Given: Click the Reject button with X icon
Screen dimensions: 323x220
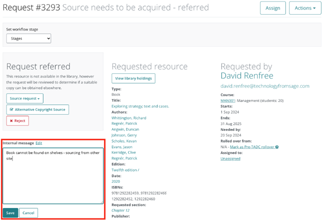Looking at the screenshot, I should [17, 121].
